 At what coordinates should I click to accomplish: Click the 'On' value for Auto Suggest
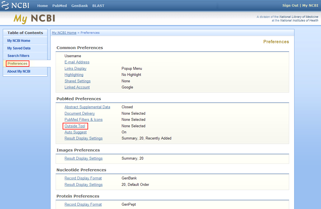click(124, 132)
